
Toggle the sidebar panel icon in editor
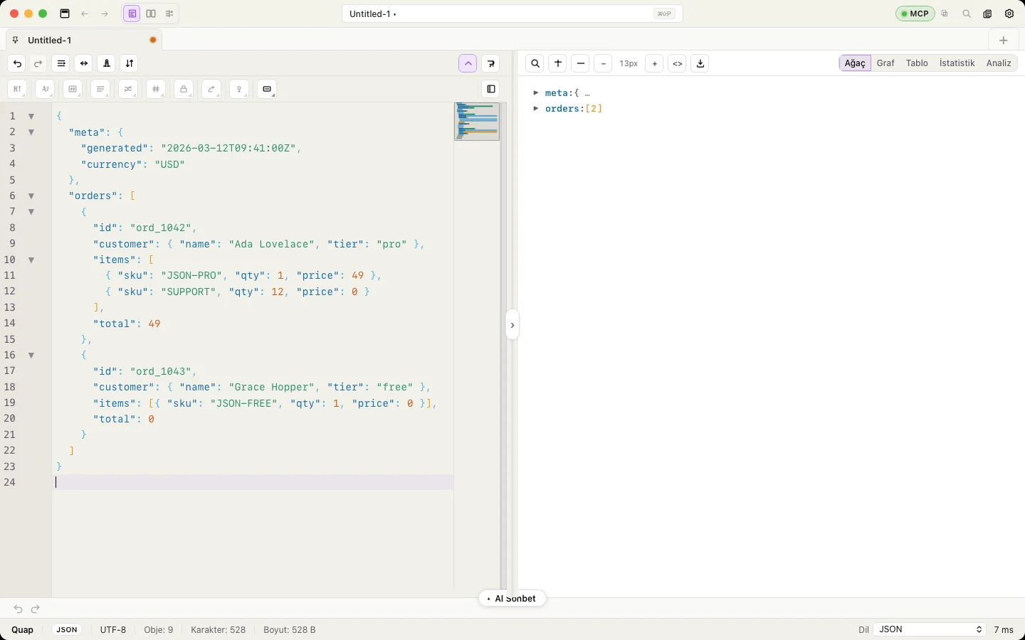point(491,89)
